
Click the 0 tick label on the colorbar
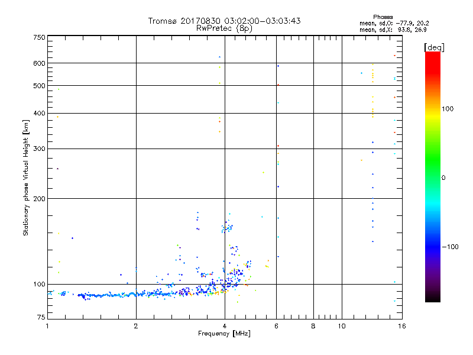pos(445,177)
